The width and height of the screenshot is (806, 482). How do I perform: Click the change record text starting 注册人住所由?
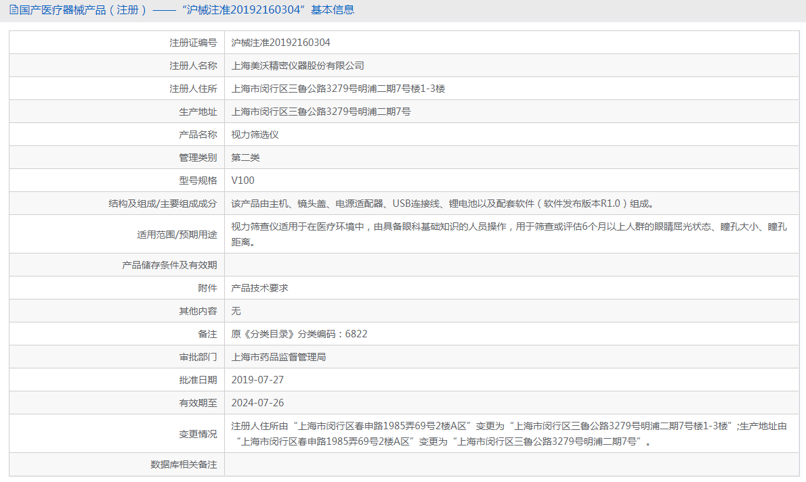tap(509, 433)
